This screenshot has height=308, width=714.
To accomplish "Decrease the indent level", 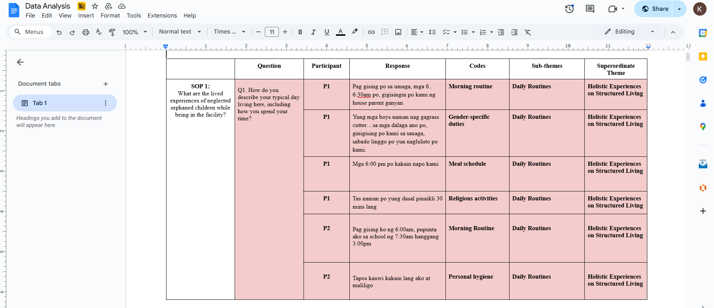I will [x=501, y=32].
